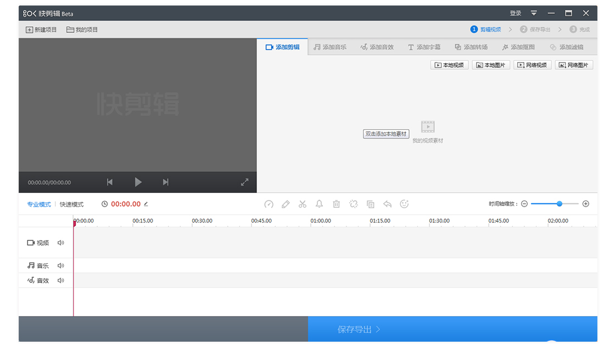Click the clock icon beside timecode
615x345 pixels.
coord(104,204)
